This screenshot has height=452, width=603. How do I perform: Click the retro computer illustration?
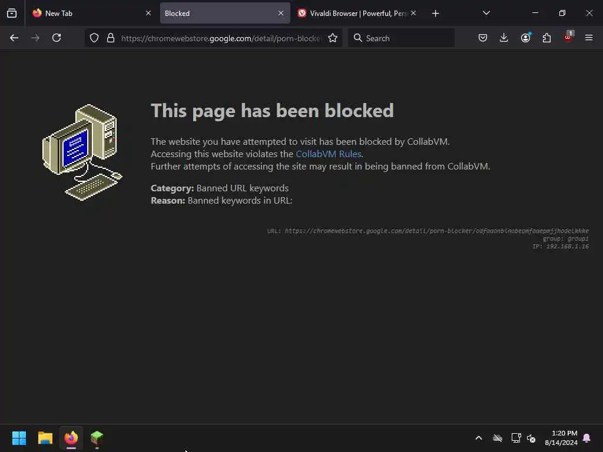coord(82,152)
